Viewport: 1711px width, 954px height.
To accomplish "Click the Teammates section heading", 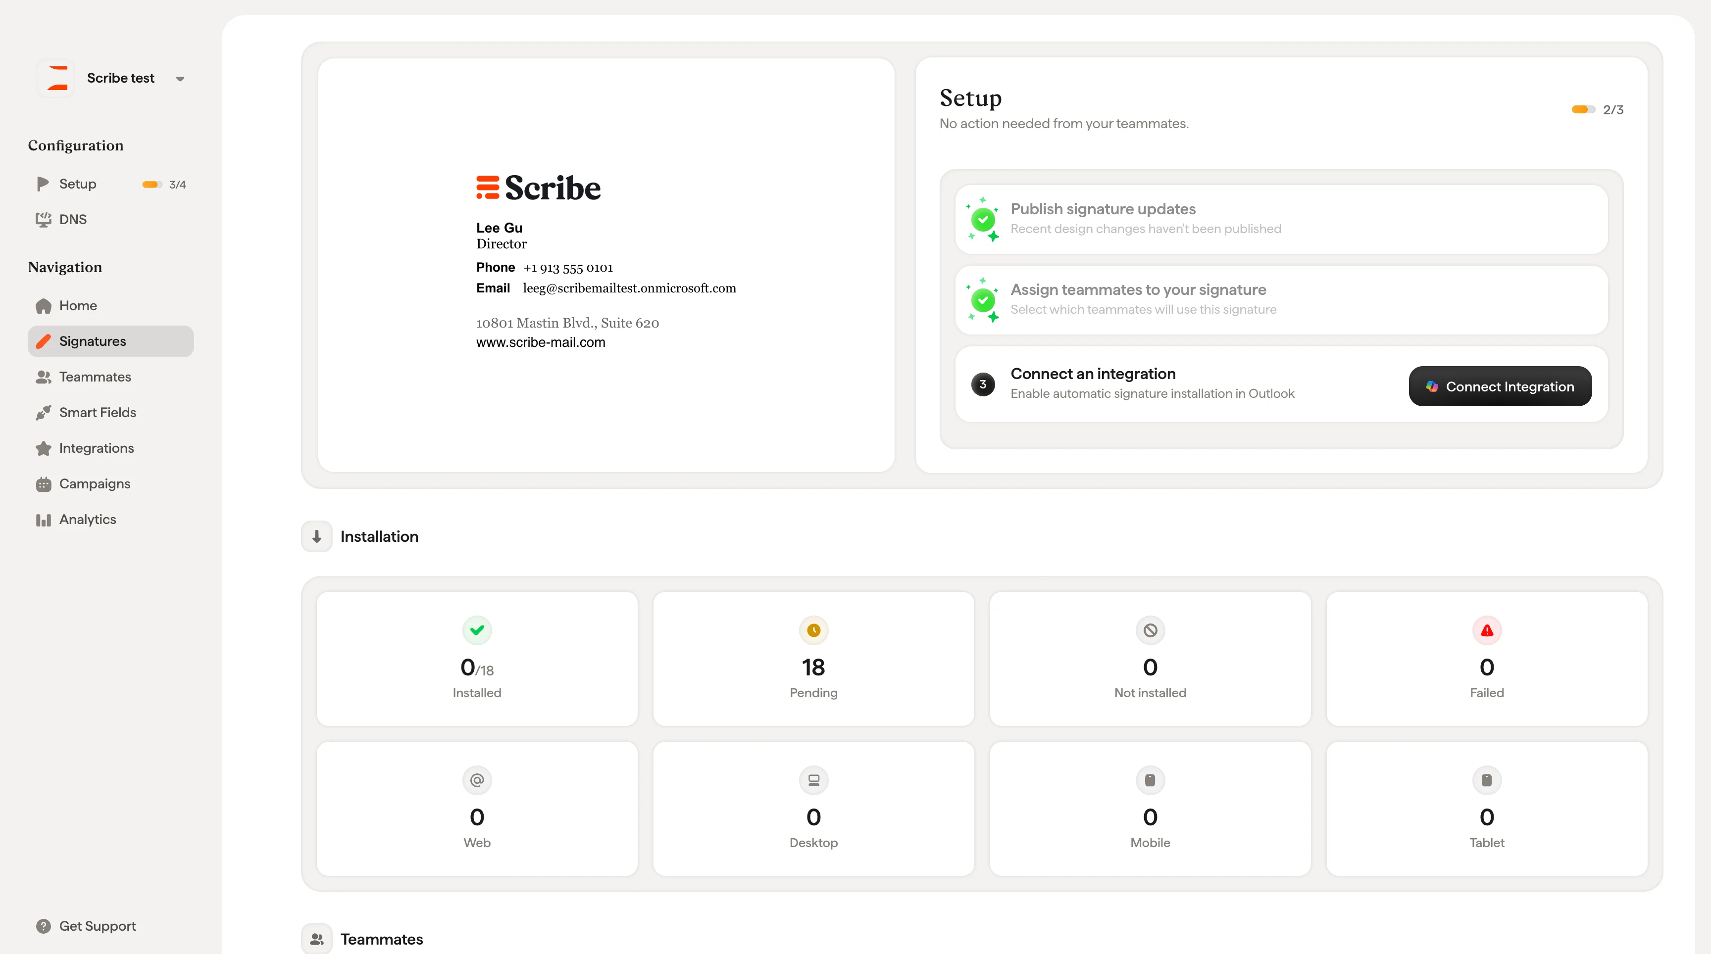I will pyautogui.click(x=381, y=939).
